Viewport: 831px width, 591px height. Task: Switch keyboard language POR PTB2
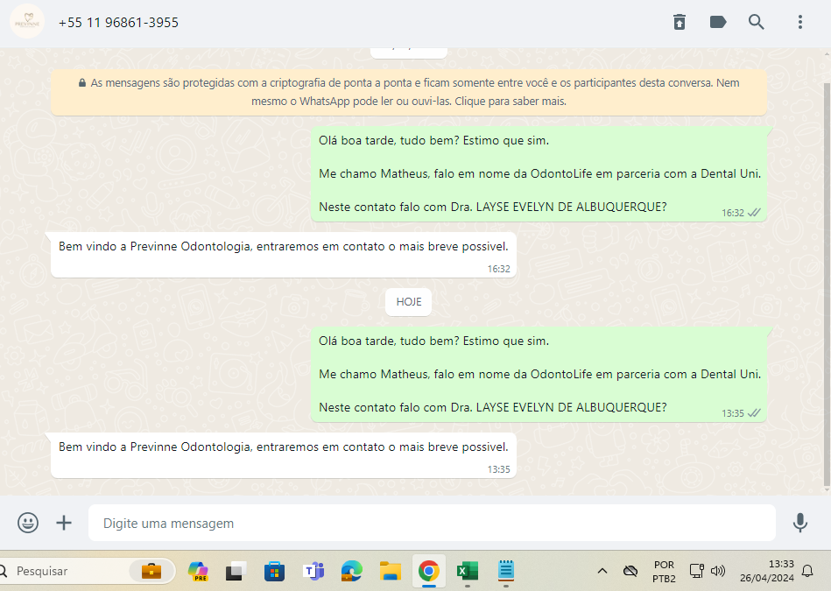click(664, 571)
